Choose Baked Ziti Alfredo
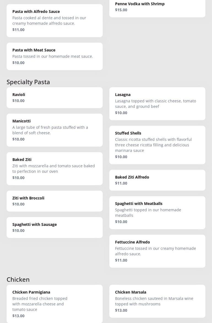This screenshot has height=323, width=212. 157,180
